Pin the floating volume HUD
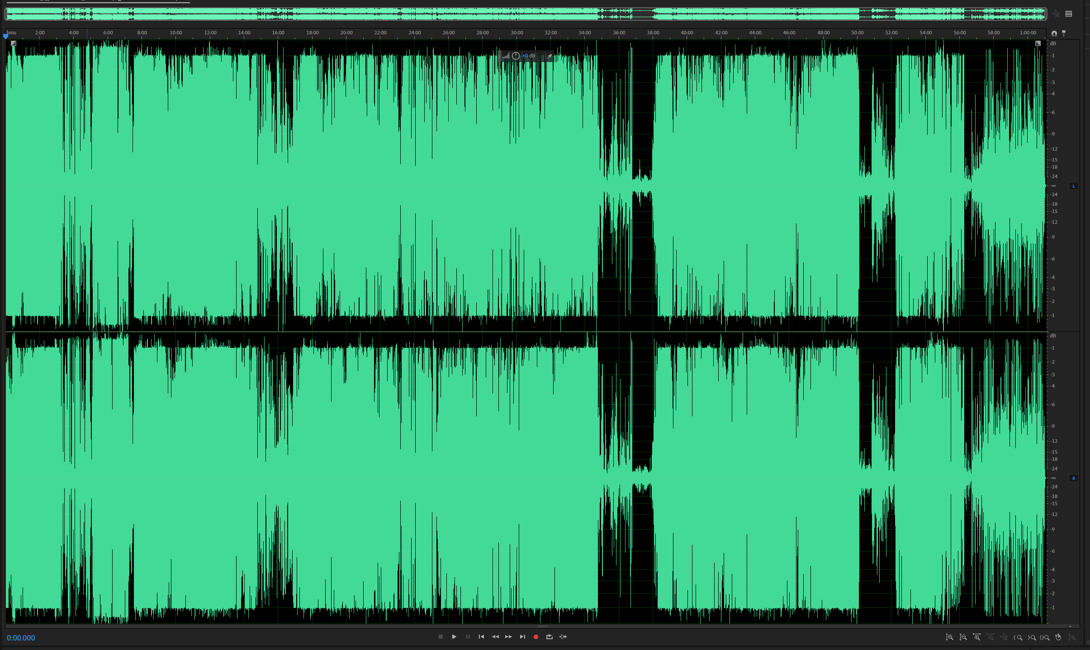This screenshot has height=650, width=1090. [x=550, y=56]
